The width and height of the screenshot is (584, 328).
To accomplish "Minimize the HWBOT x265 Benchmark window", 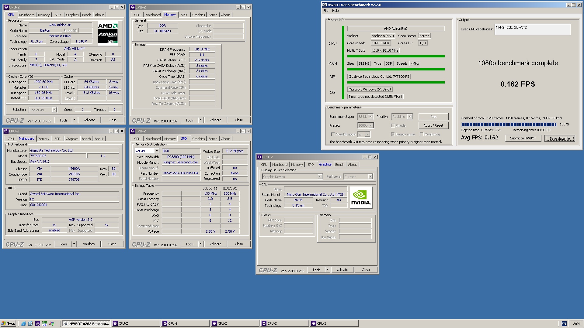I will tap(568, 5).
